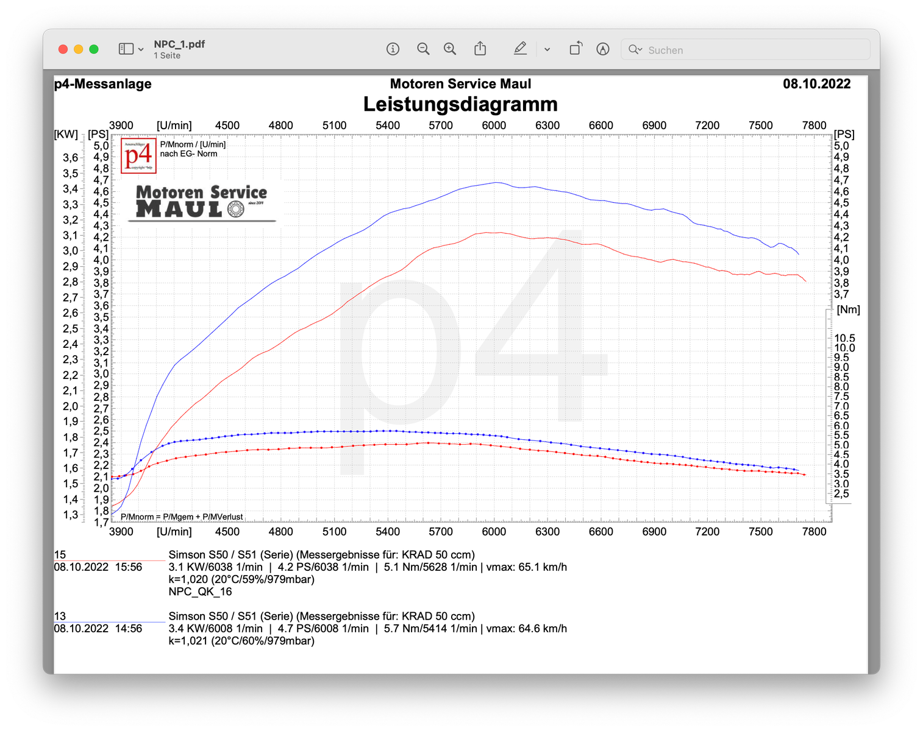This screenshot has height=731, width=923.
Task: Show the Markup toolbar
Action: (603, 49)
